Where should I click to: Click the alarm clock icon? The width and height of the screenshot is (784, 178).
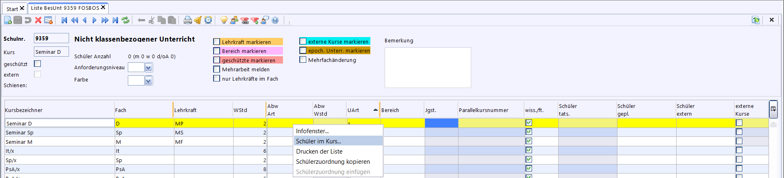click(x=208, y=20)
